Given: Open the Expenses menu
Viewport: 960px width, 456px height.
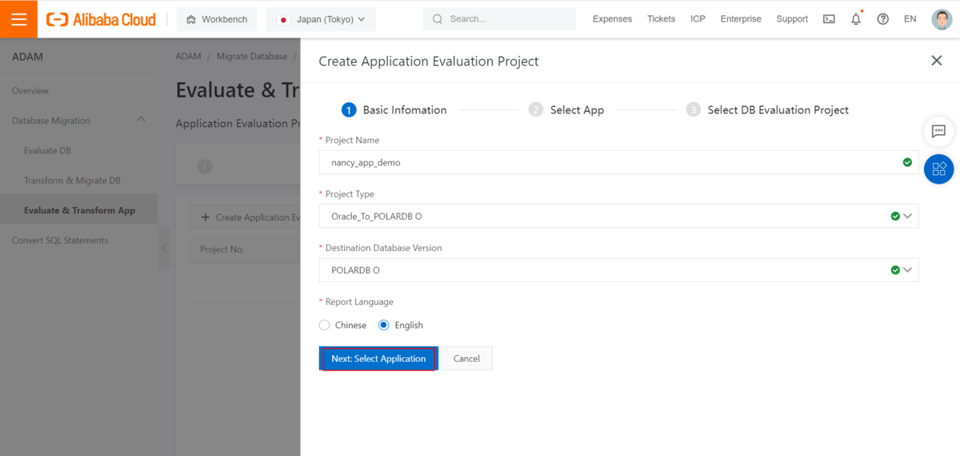Looking at the screenshot, I should point(612,19).
